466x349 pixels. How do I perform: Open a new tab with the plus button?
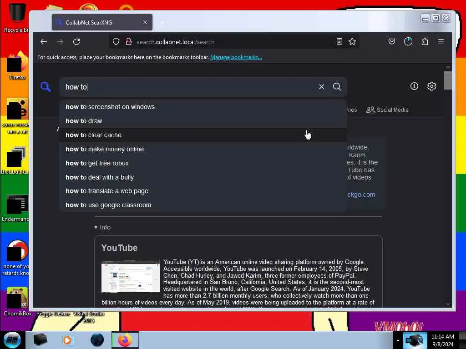(x=162, y=23)
